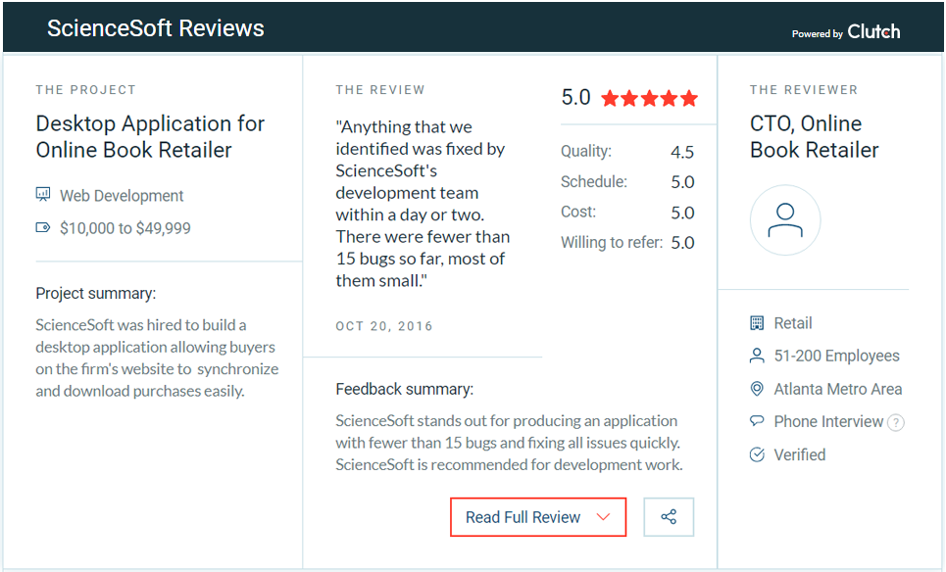Image resolution: width=946 pixels, height=572 pixels.
Task: Click the chevron arrow beside Read Full Review
Action: (x=604, y=517)
